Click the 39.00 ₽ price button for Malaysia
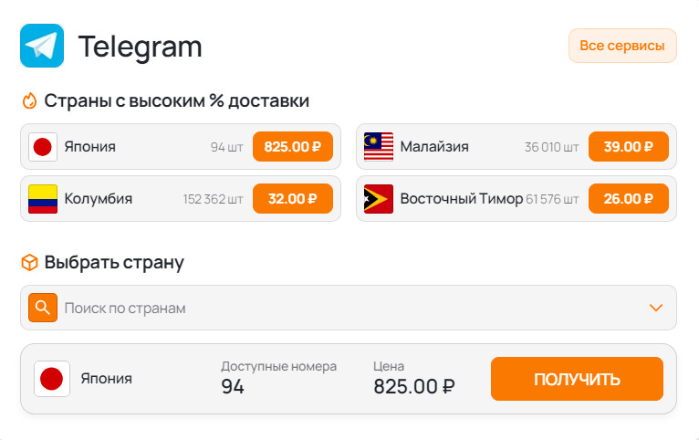 coord(628,147)
